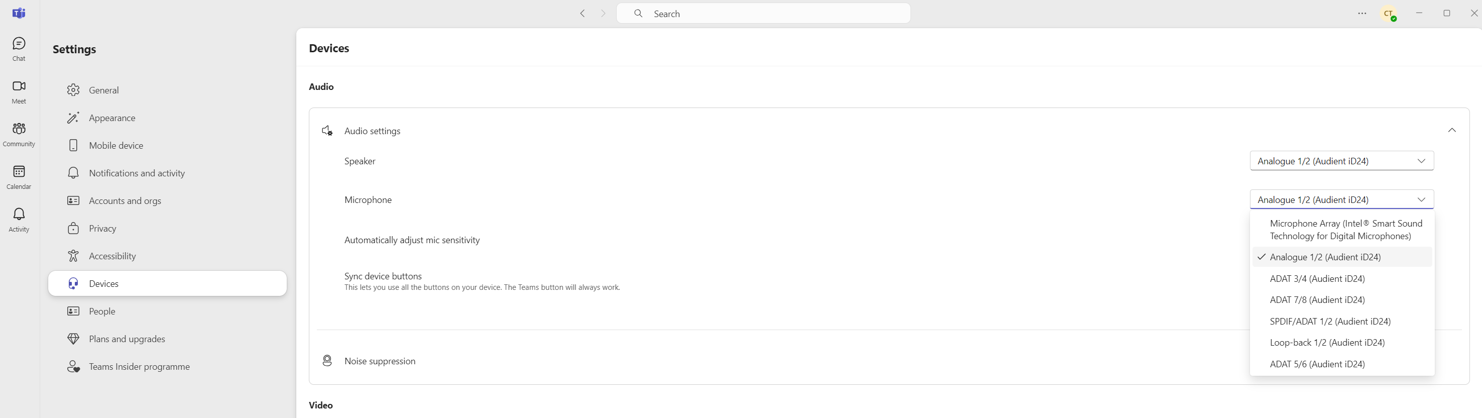
Task: Open the Calendar from the sidebar
Action: click(x=19, y=177)
